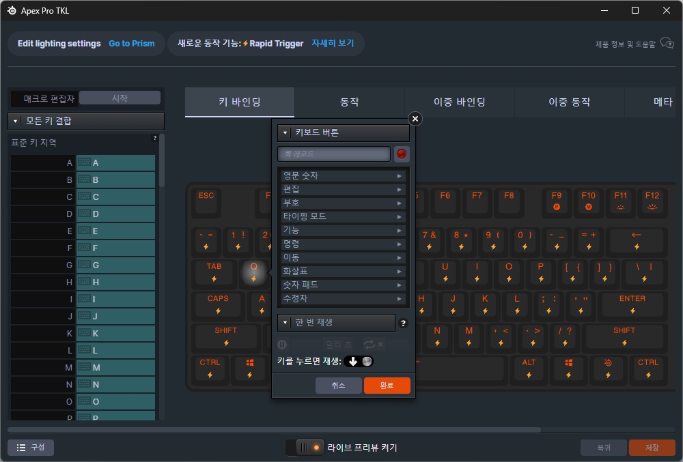This screenshot has height=462, width=683.
Task: Click the 완료 done button
Action: click(387, 385)
